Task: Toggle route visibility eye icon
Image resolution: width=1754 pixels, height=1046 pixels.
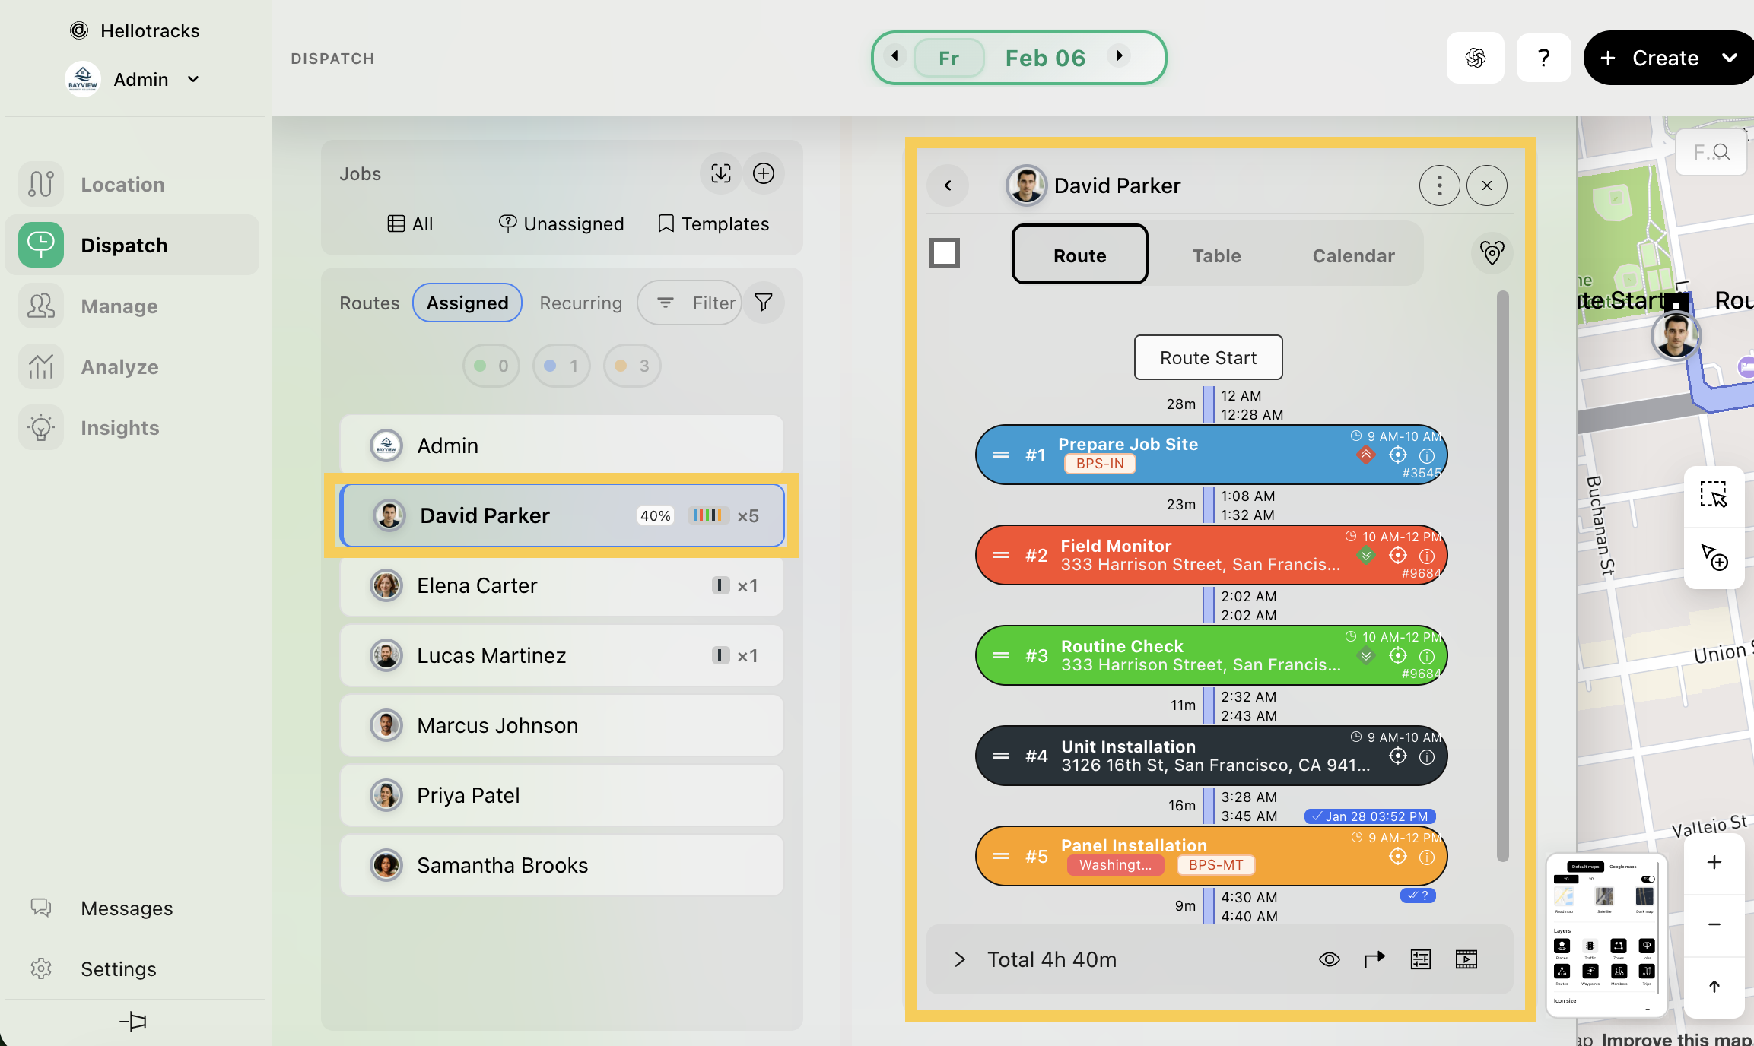Action: click(1329, 959)
